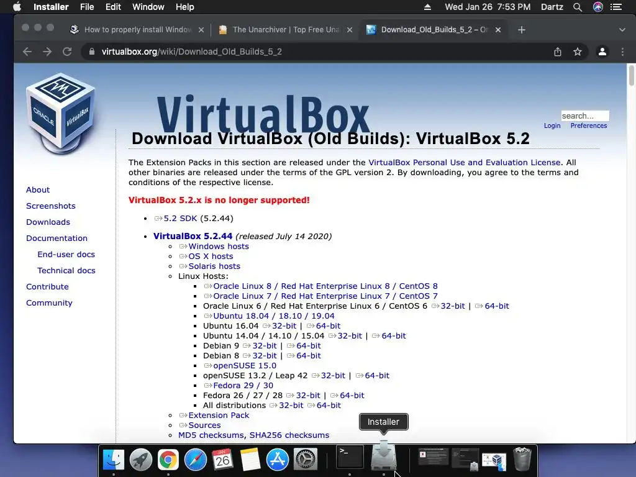Image resolution: width=636 pixels, height=477 pixels.
Task: Go back using browser back arrow
Action: (27, 52)
